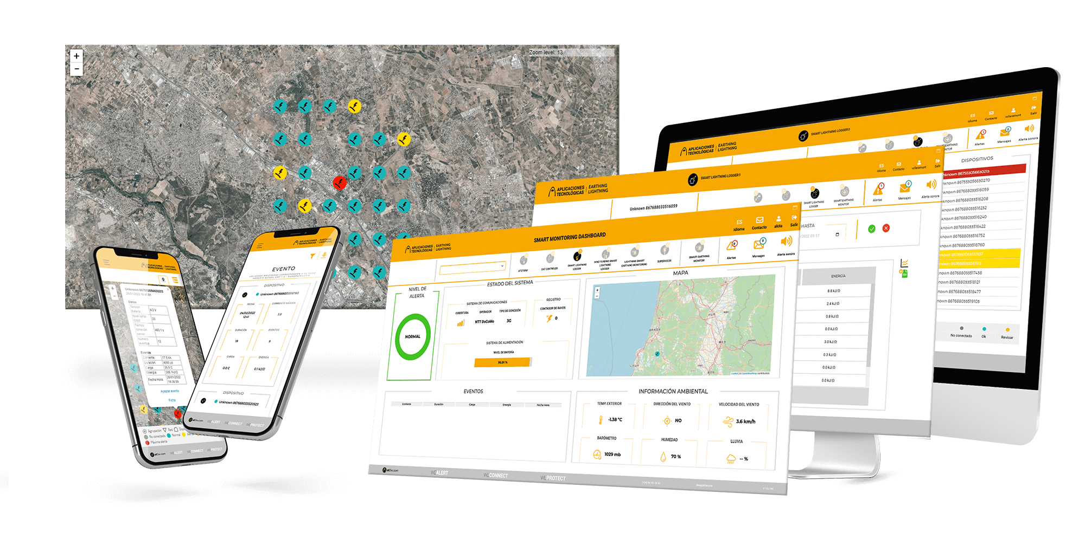Click the No conectado grey legend dot

[961, 328]
